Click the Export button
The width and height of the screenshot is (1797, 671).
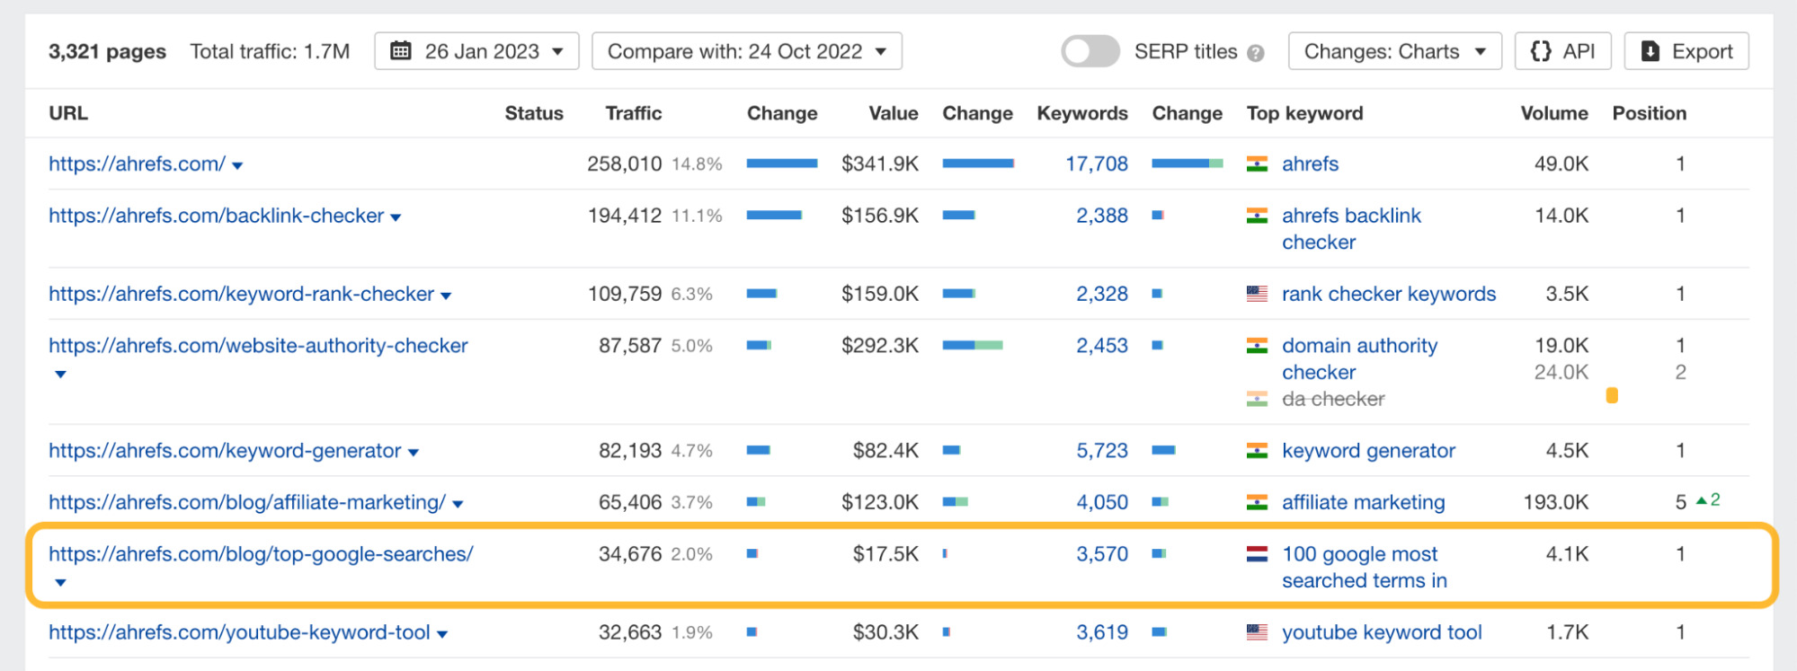(1686, 51)
